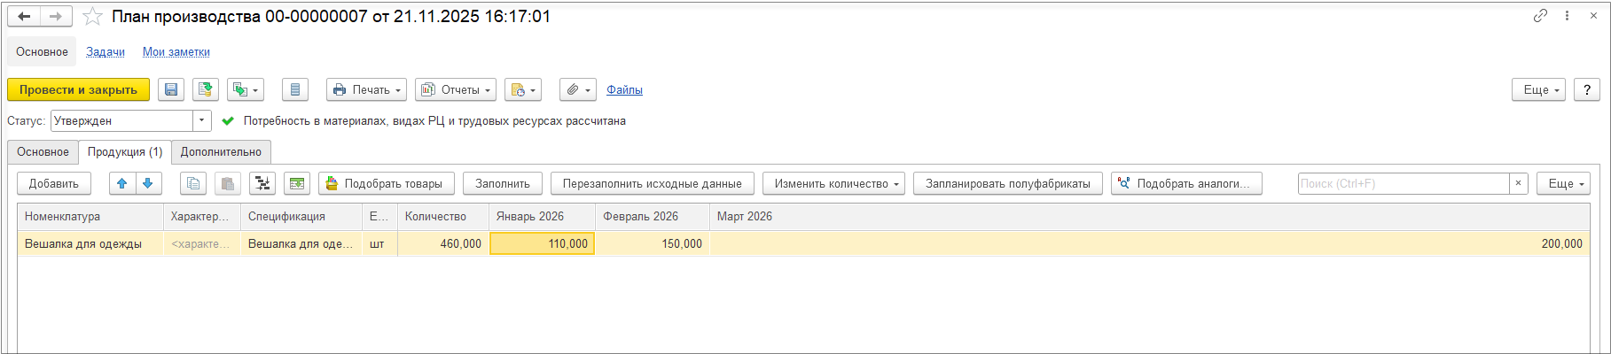Viewport: 1611px width, 354px height.
Task: Move row up with blue arrow
Action: [x=122, y=183]
